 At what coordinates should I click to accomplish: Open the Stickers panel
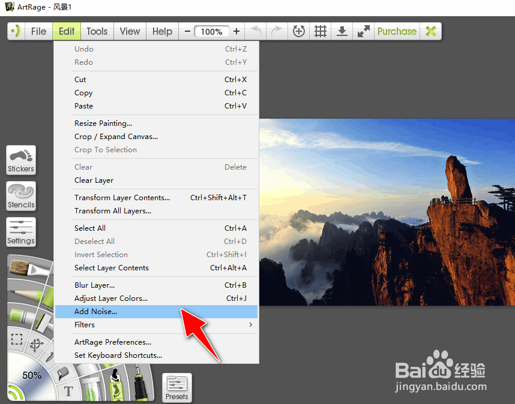[21, 160]
